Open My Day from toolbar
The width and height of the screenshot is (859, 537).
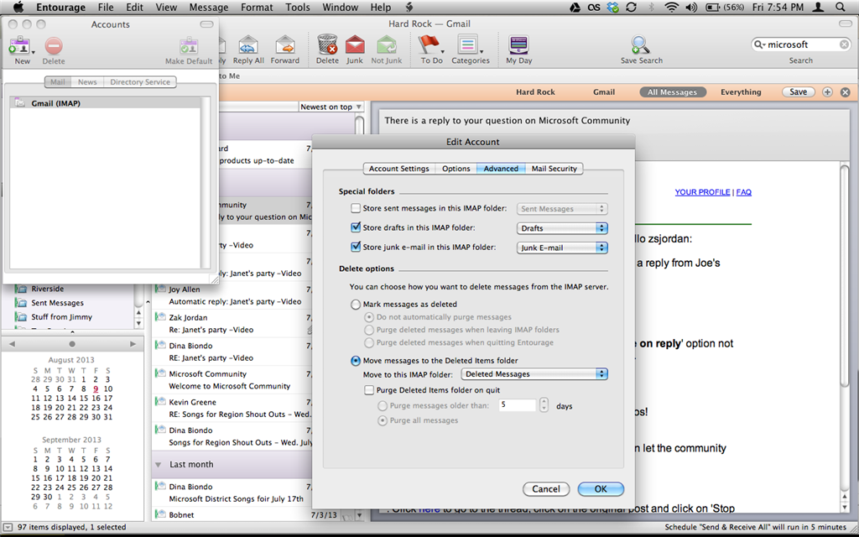(x=518, y=45)
